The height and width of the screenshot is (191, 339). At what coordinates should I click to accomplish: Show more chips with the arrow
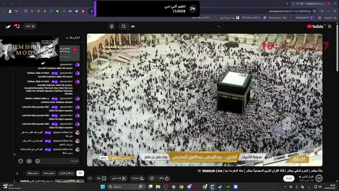click(17, 173)
